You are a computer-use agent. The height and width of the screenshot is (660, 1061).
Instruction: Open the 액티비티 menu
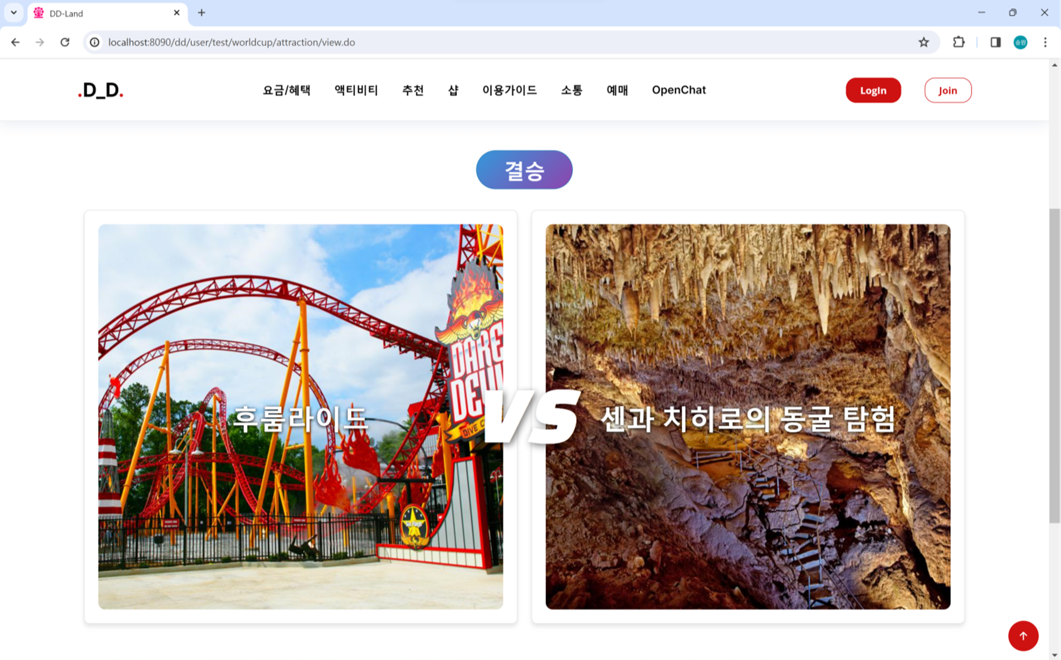356,90
